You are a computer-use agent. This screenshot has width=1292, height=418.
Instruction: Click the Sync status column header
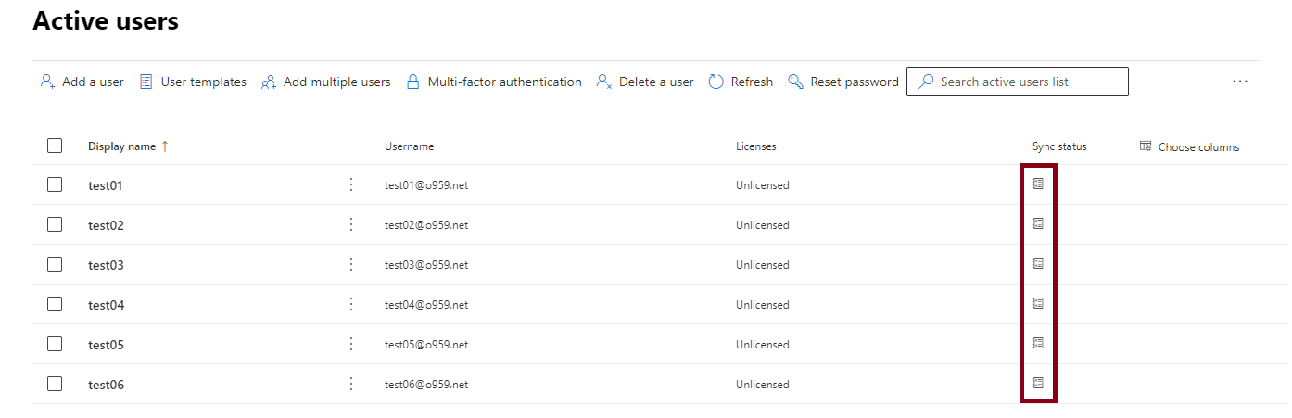(x=1059, y=146)
